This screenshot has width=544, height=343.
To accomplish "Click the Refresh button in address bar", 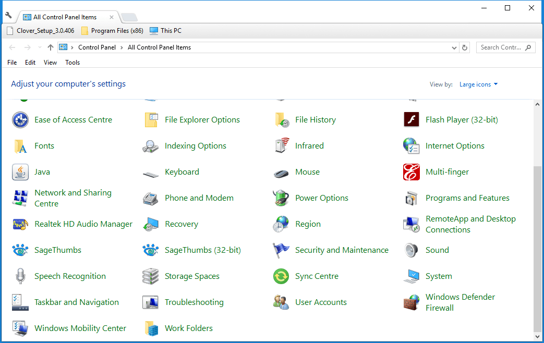I will 465,48.
